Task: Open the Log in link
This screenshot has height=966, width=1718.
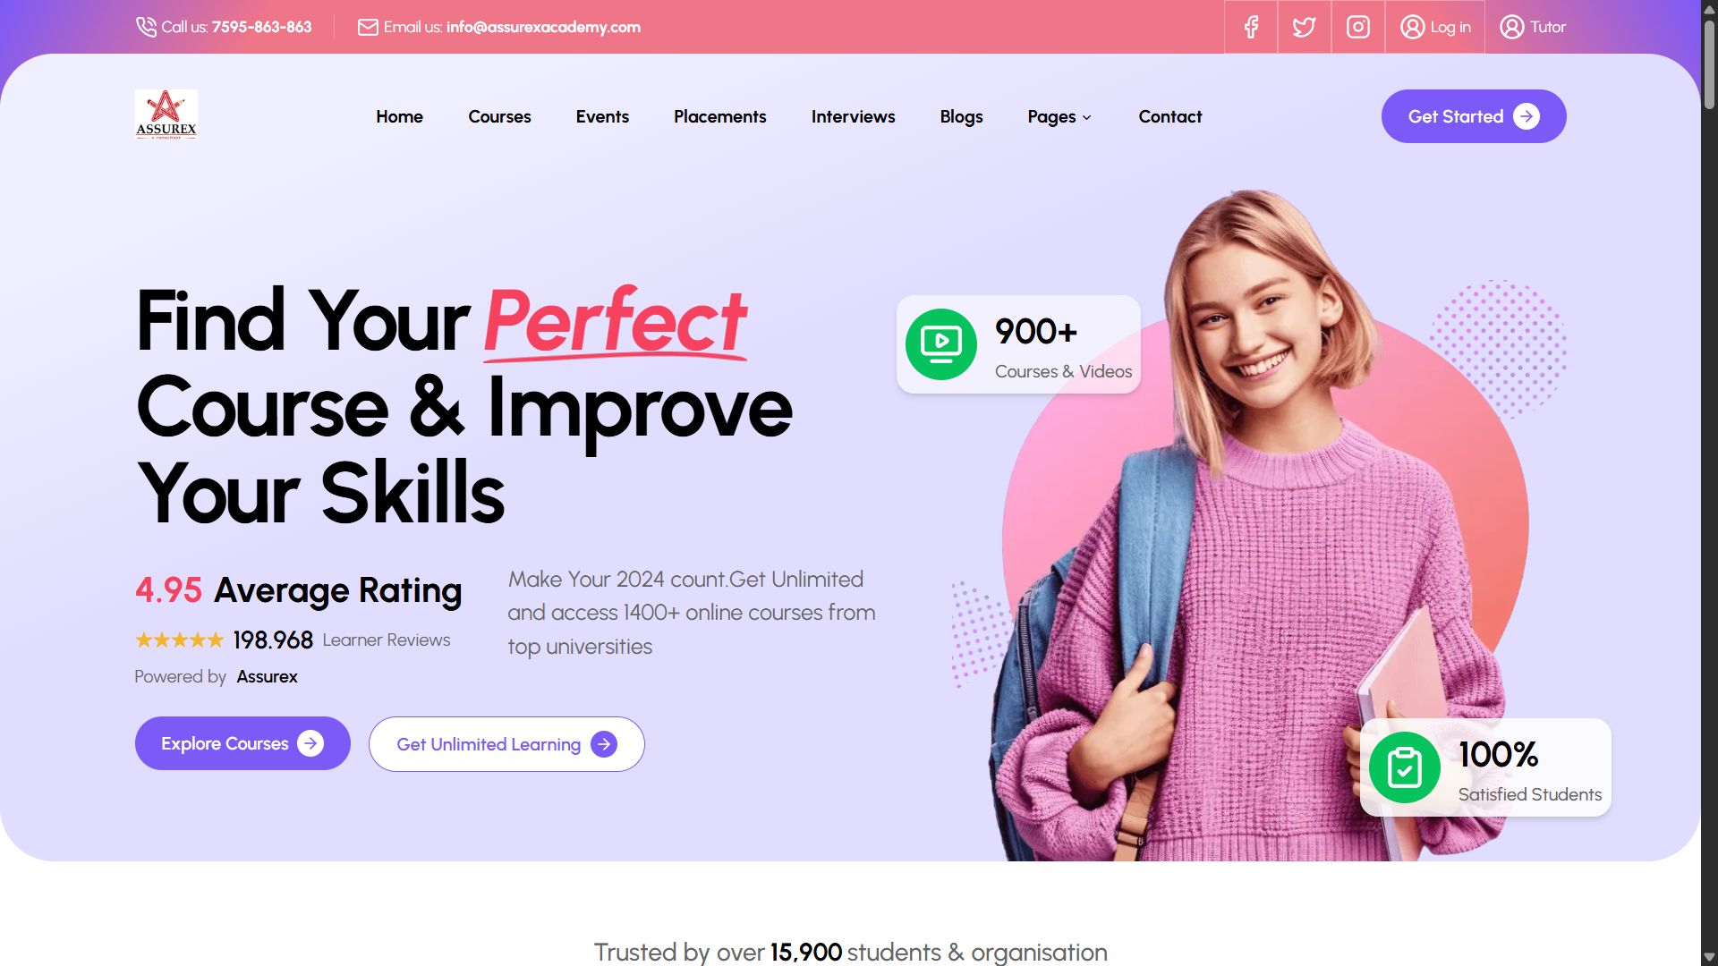Action: pyautogui.click(x=1435, y=27)
